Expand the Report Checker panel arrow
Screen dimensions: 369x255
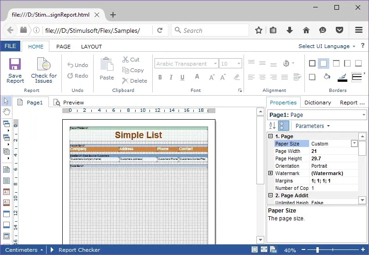tap(52, 249)
